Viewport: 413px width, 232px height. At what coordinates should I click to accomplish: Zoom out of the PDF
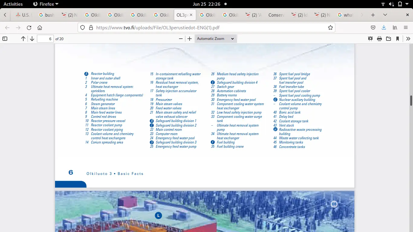181,39
